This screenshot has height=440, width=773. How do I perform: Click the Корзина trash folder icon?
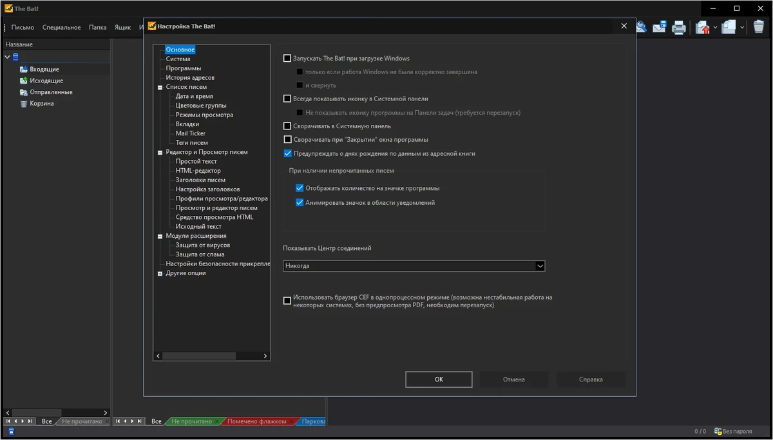[x=24, y=104]
